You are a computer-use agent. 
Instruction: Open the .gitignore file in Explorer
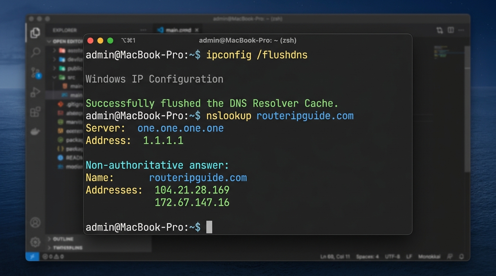coord(70,104)
